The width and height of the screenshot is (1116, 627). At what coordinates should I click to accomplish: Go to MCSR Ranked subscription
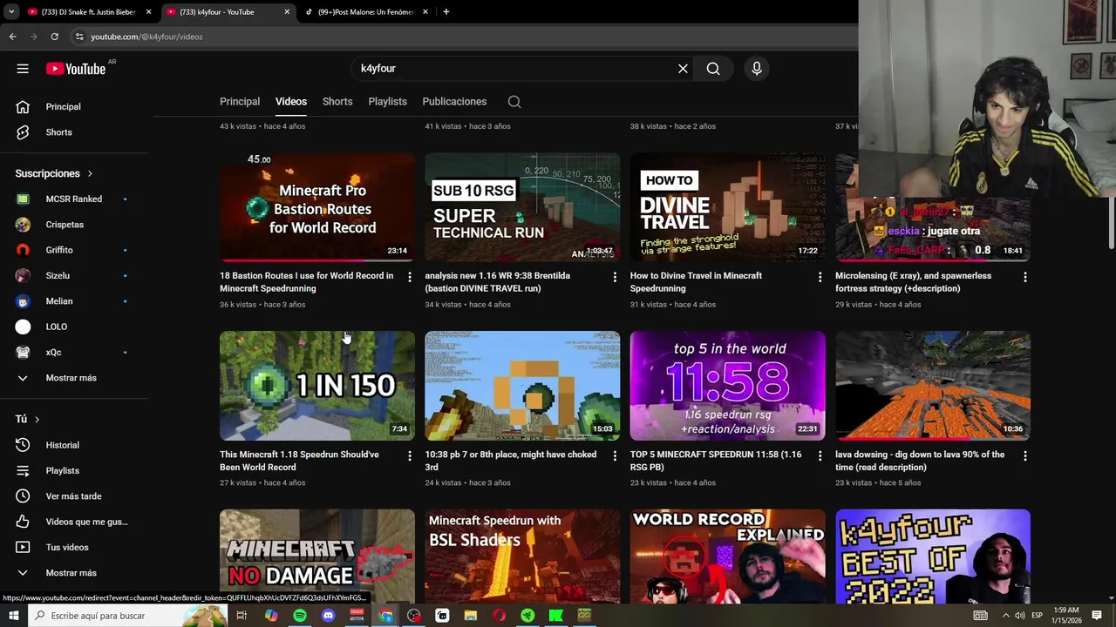click(x=74, y=199)
